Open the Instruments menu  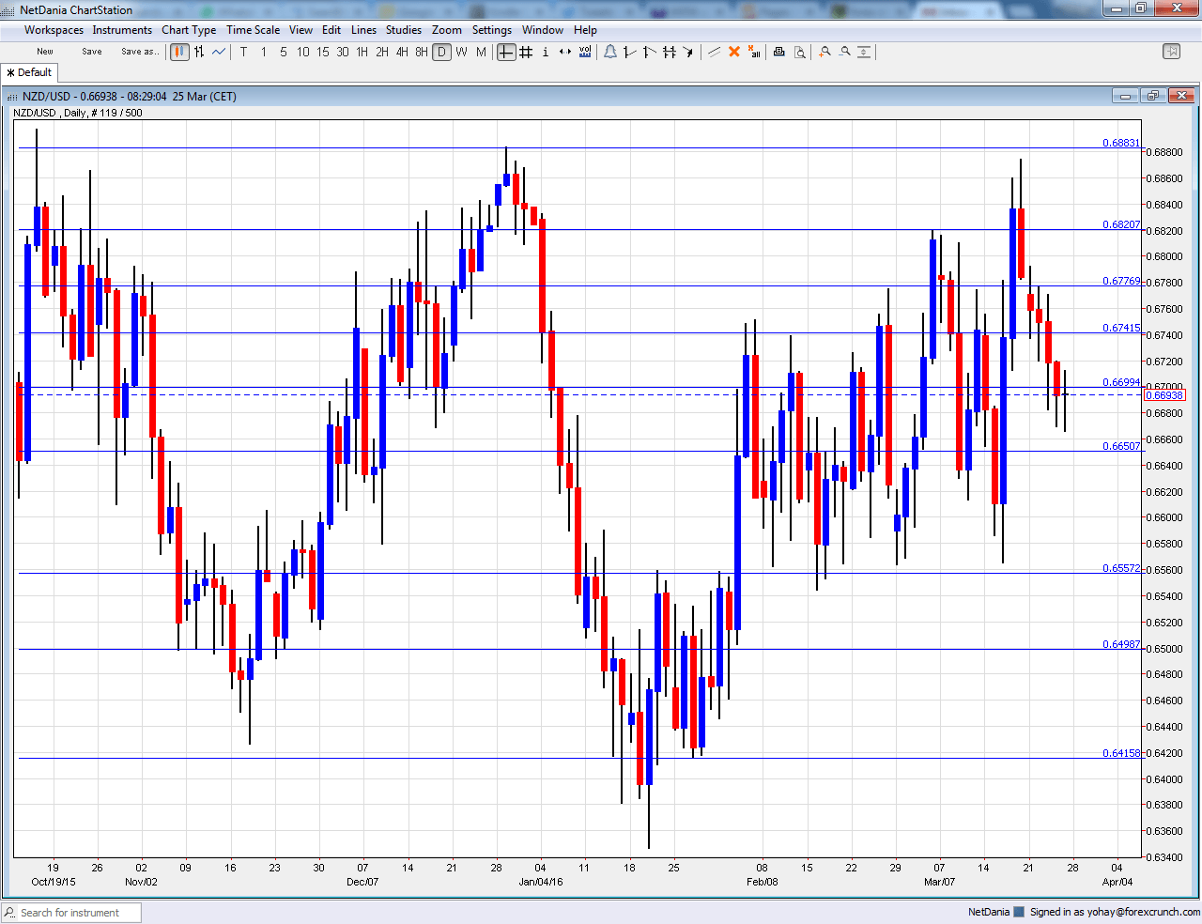[x=122, y=29]
